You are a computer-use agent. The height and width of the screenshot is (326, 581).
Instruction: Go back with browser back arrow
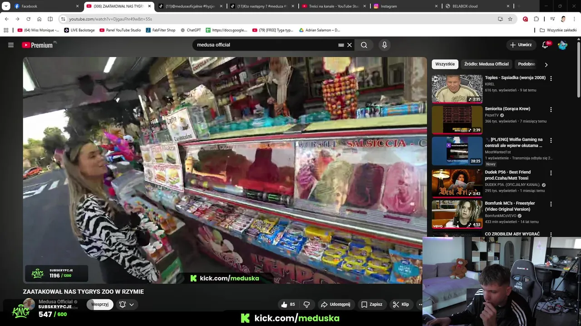6,19
